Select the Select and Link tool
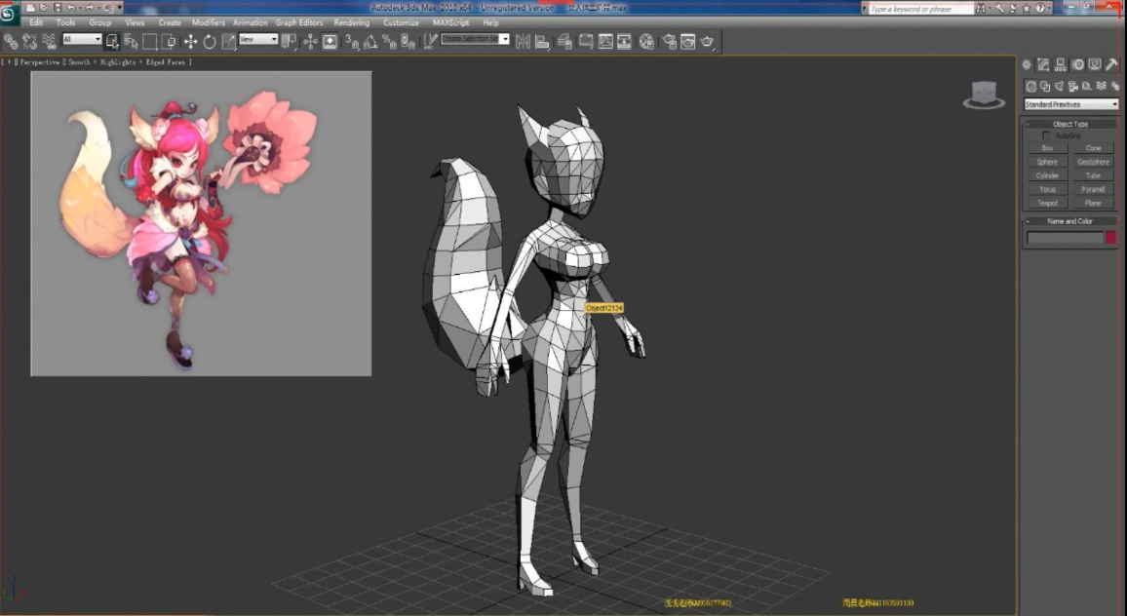Image resolution: width=1127 pixels, height=616 pixels. (11, 41)
